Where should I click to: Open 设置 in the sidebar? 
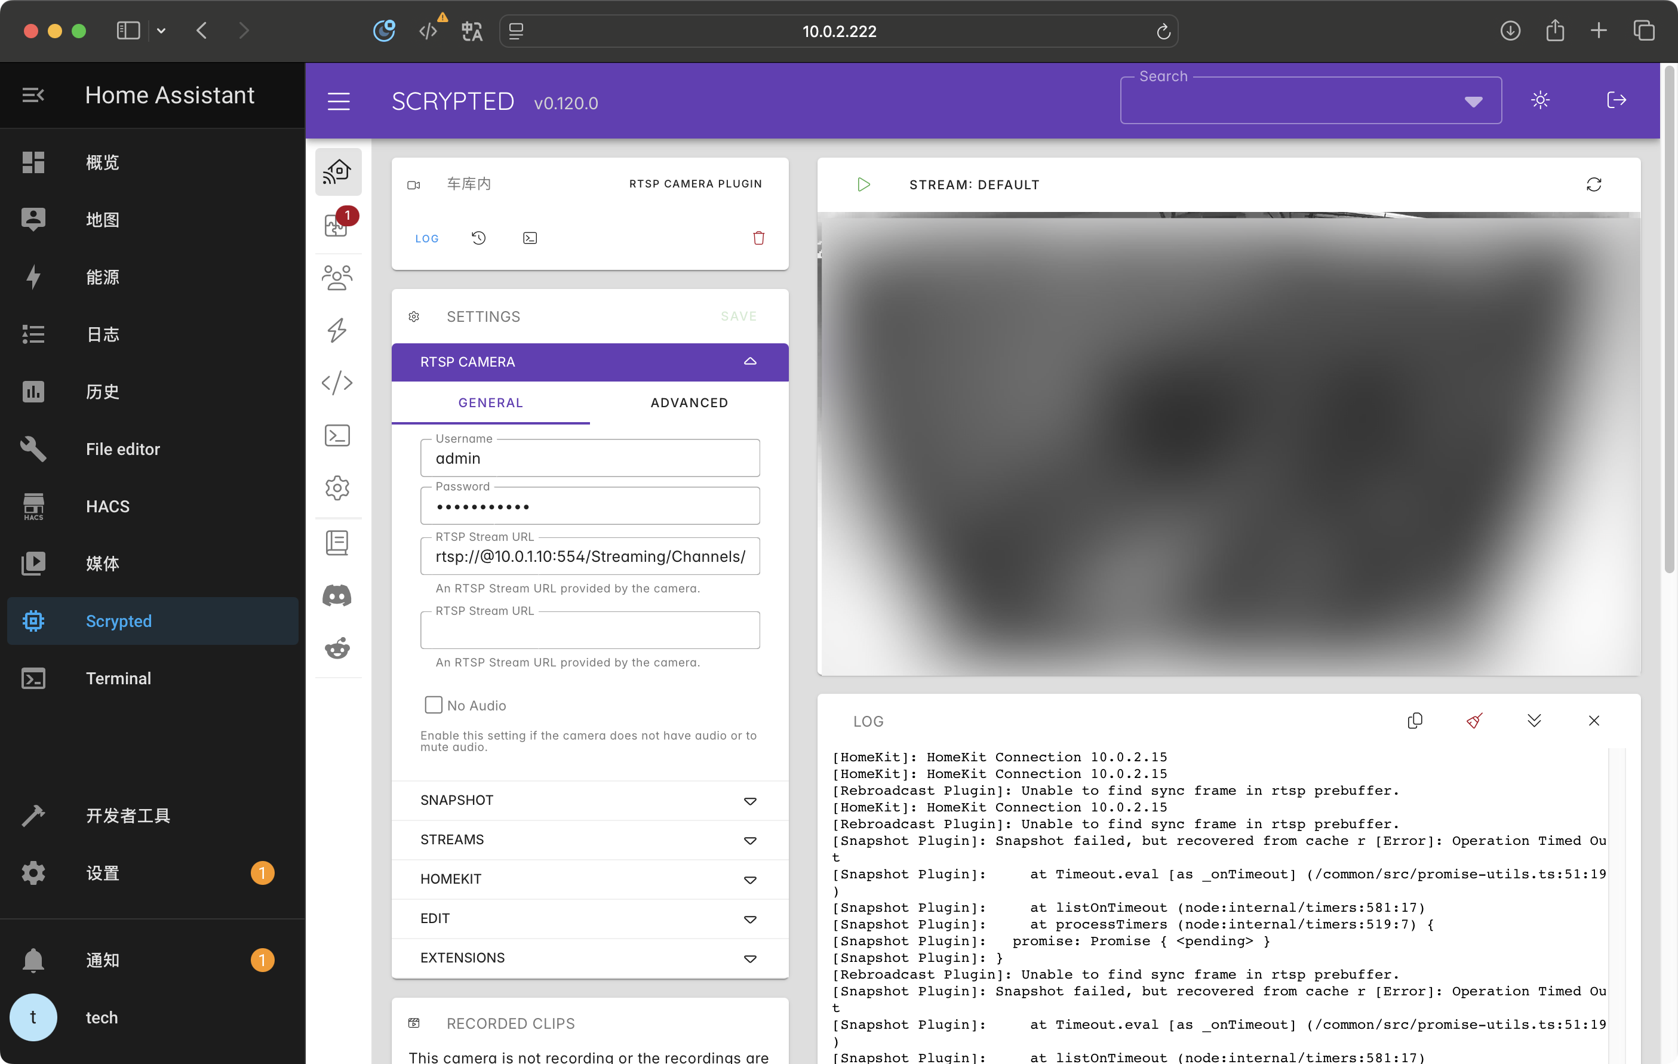point(153,873)
